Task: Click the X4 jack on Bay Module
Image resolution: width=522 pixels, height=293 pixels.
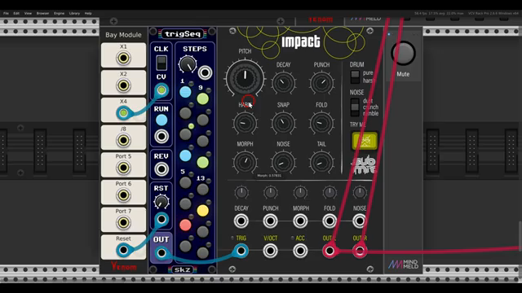Action: pyautogui.click(x=123, y=113)
